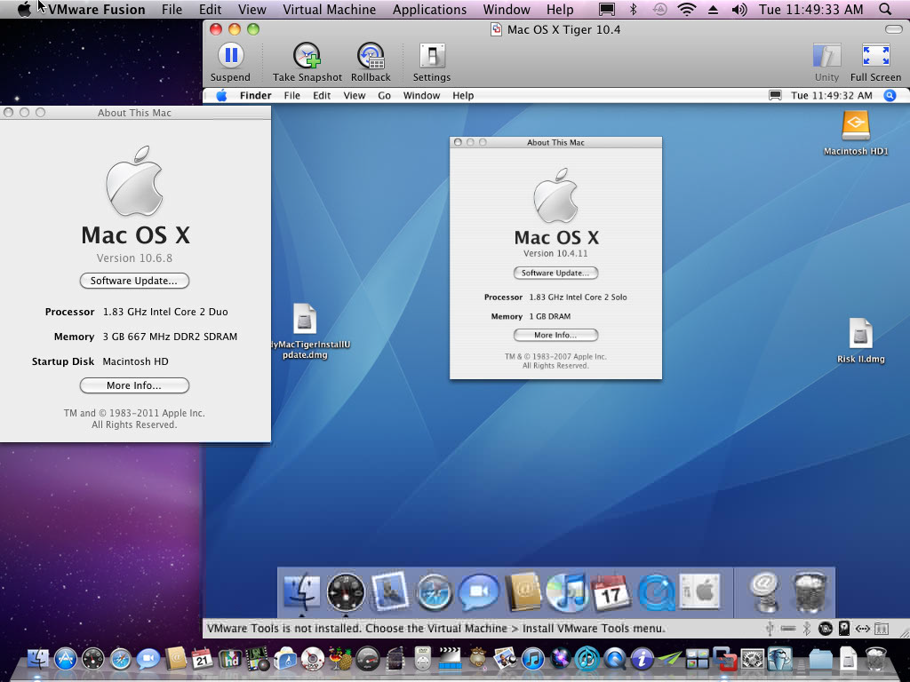This screenshot has width=910, height=682.
Task: Click Software Update in the 10.6.8 window
Action: (134, 281)
